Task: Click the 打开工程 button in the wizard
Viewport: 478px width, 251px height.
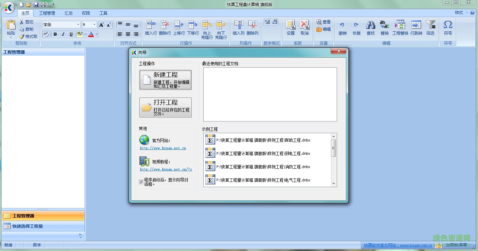Action: [x=165, y=108]
